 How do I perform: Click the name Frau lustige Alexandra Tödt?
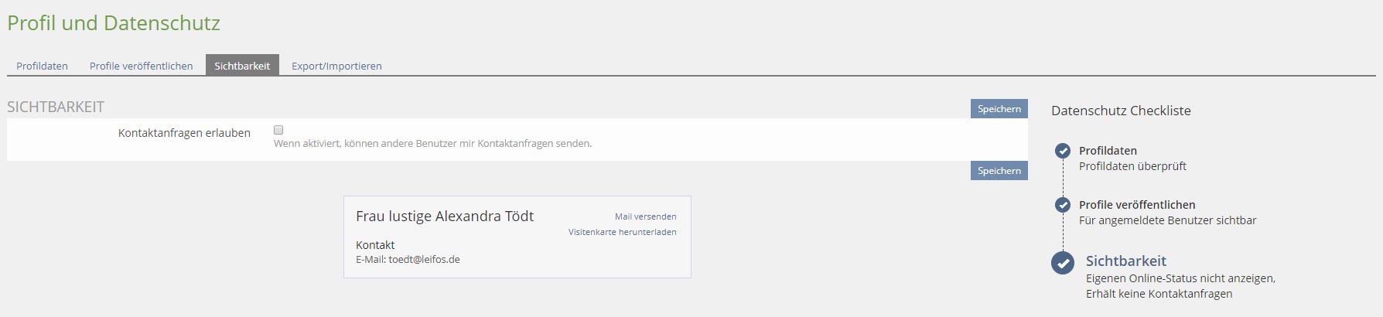[445, 216]
